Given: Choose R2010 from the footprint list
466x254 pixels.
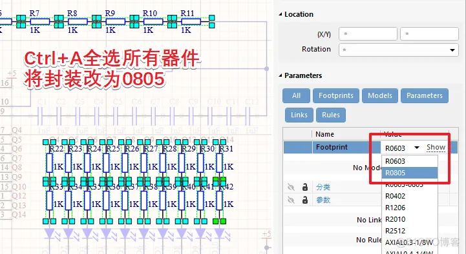Looking at the screenshot, I should pyautogui.click(x=410, y=219).
